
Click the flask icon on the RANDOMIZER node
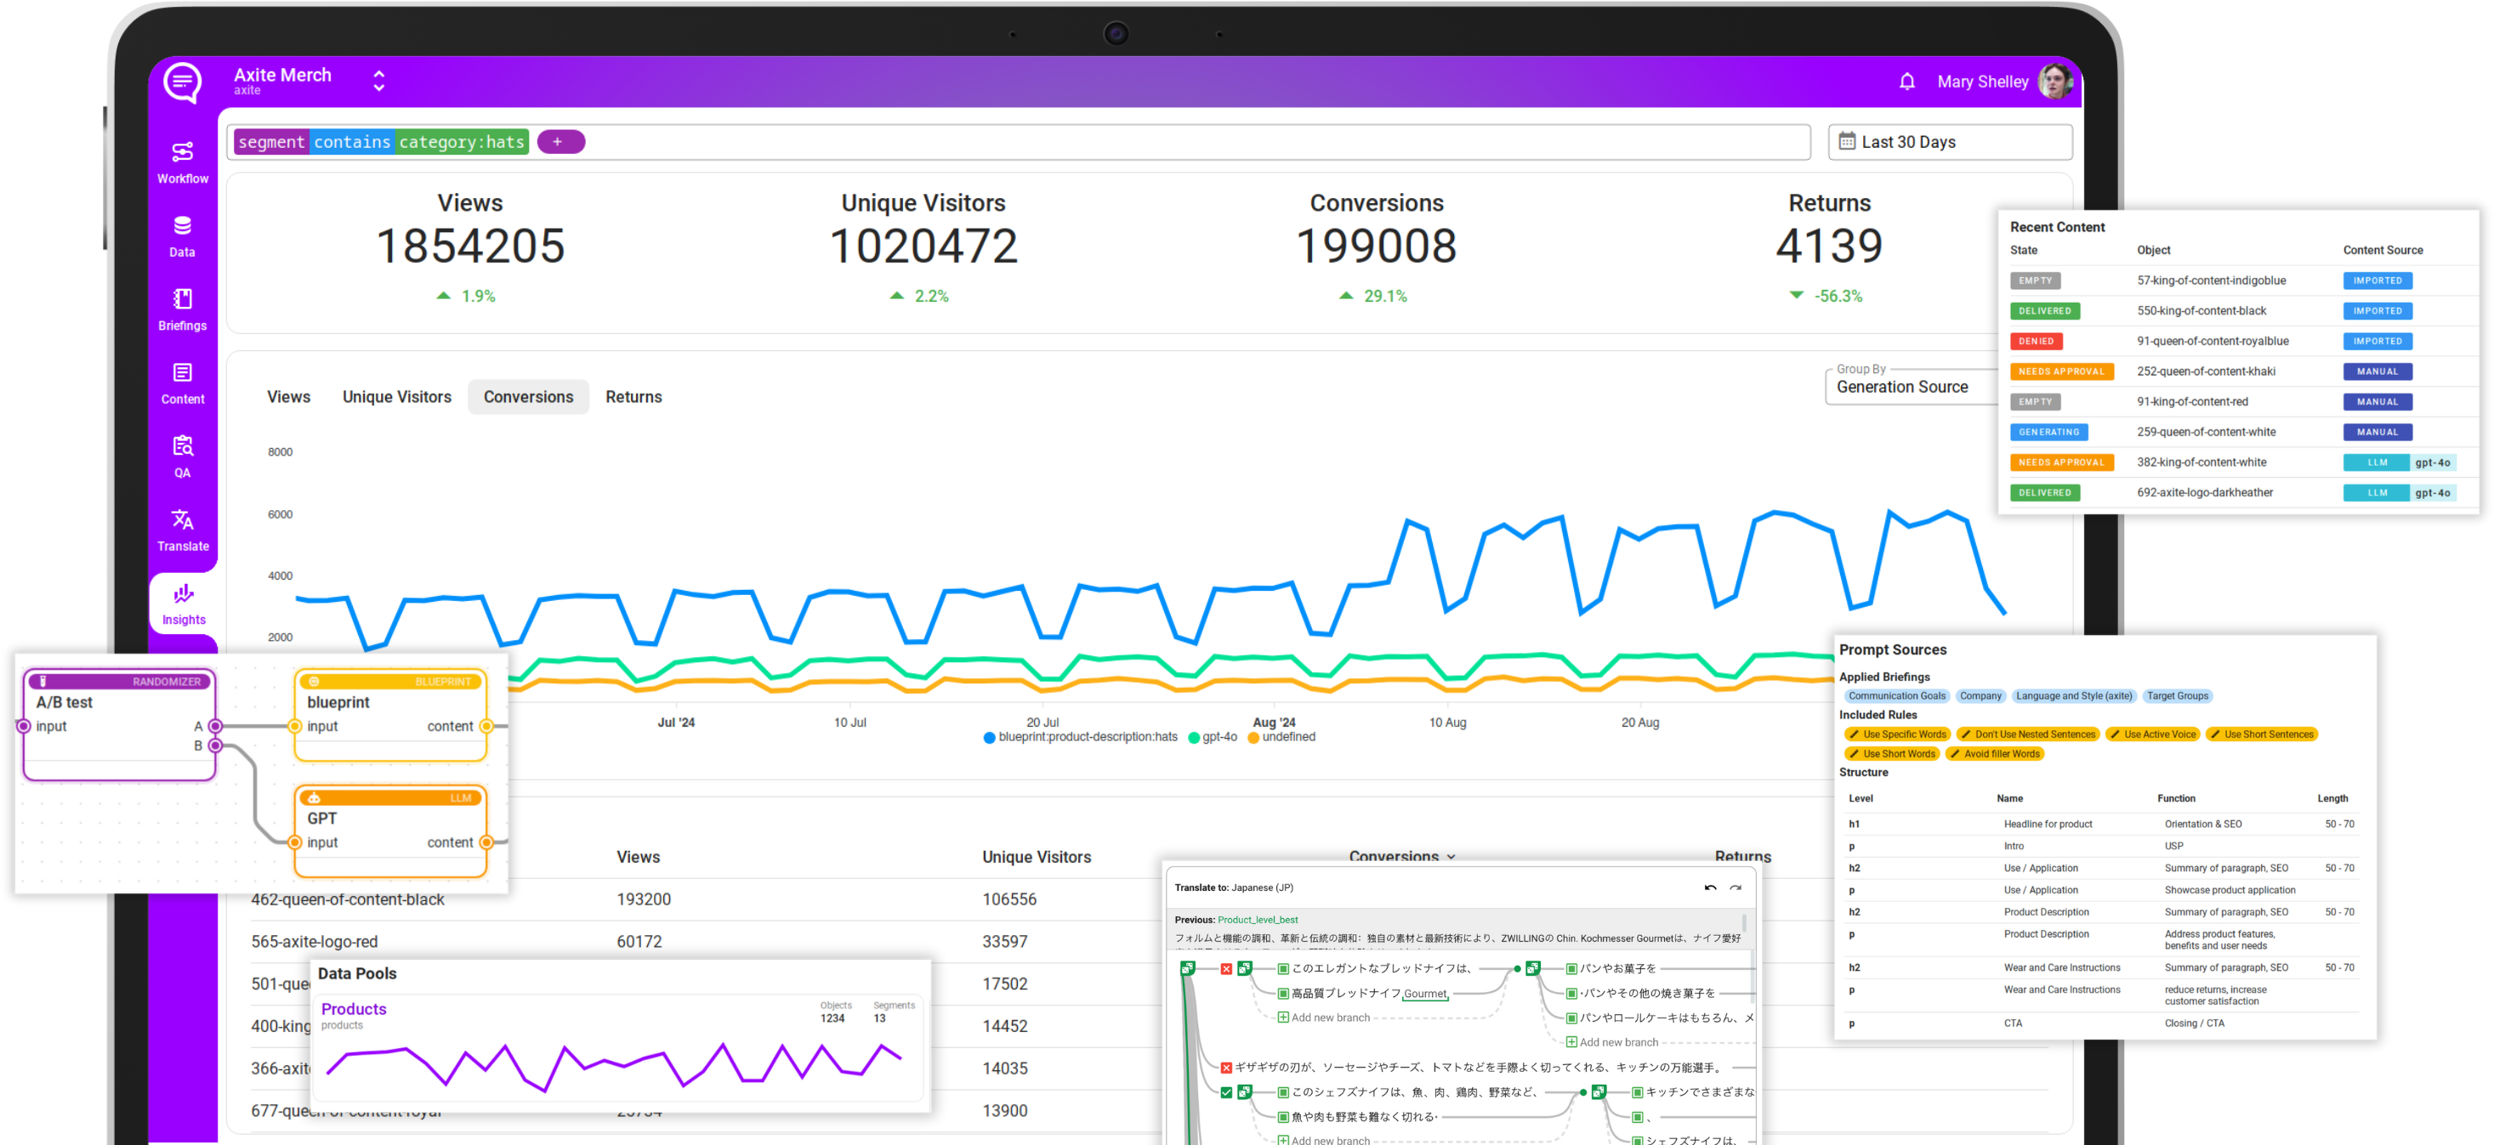(x=43, y=682)
